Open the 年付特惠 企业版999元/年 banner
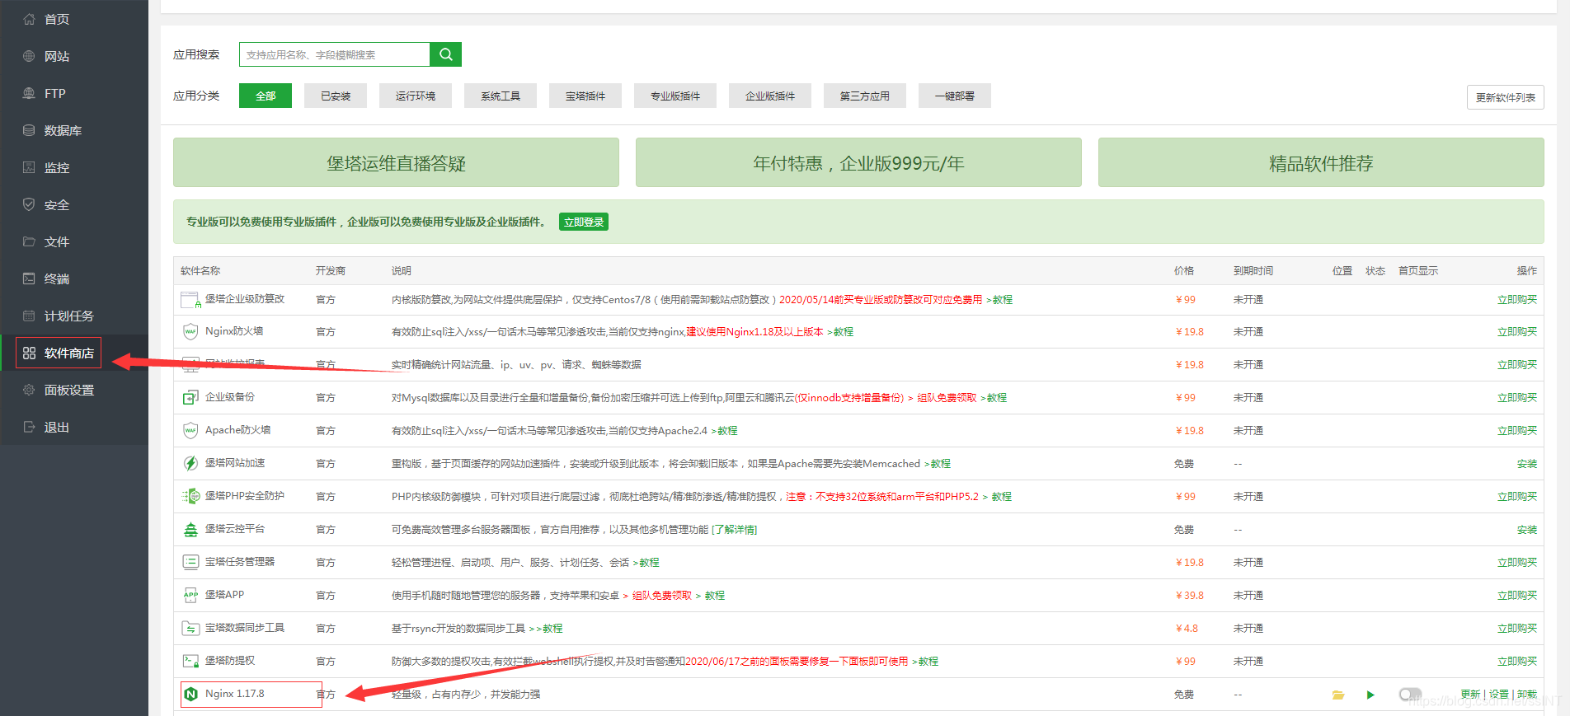1570x716 pixels. tap(858, 162)
